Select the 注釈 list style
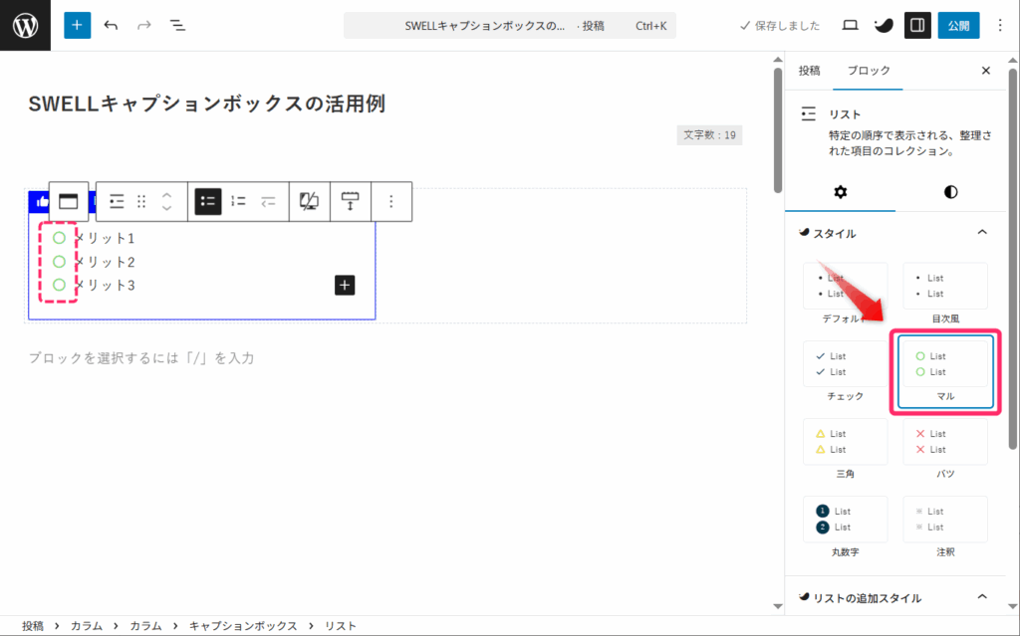1020x636 pixels. click(x=945, y=527)
